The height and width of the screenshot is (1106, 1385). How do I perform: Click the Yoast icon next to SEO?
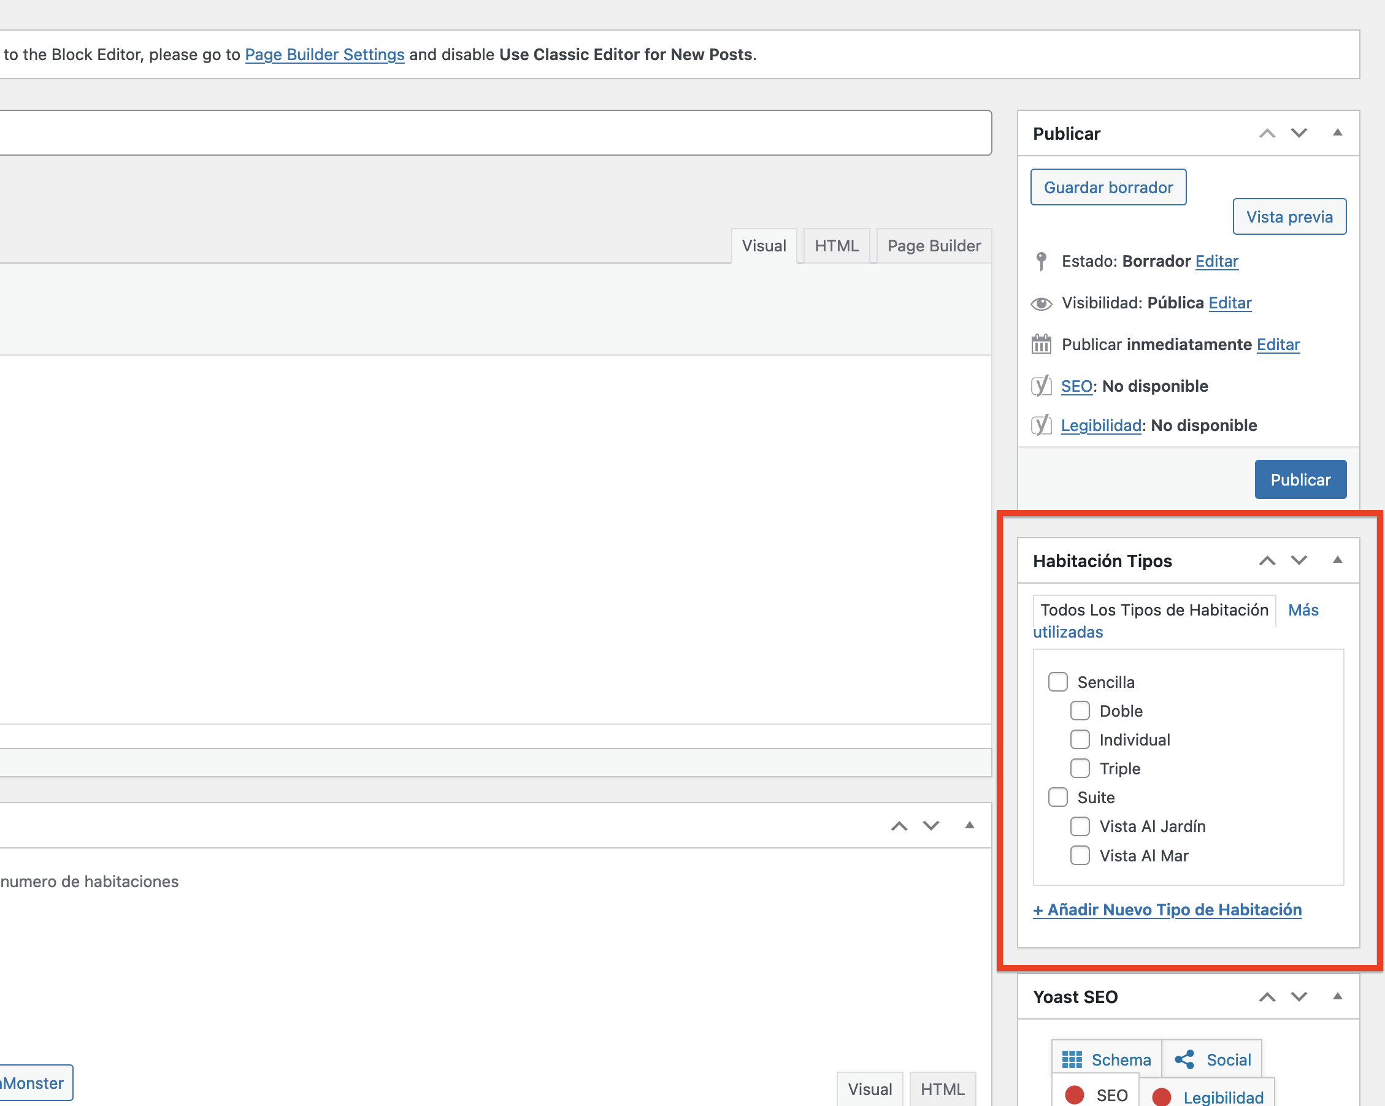tap(1041, 386)
